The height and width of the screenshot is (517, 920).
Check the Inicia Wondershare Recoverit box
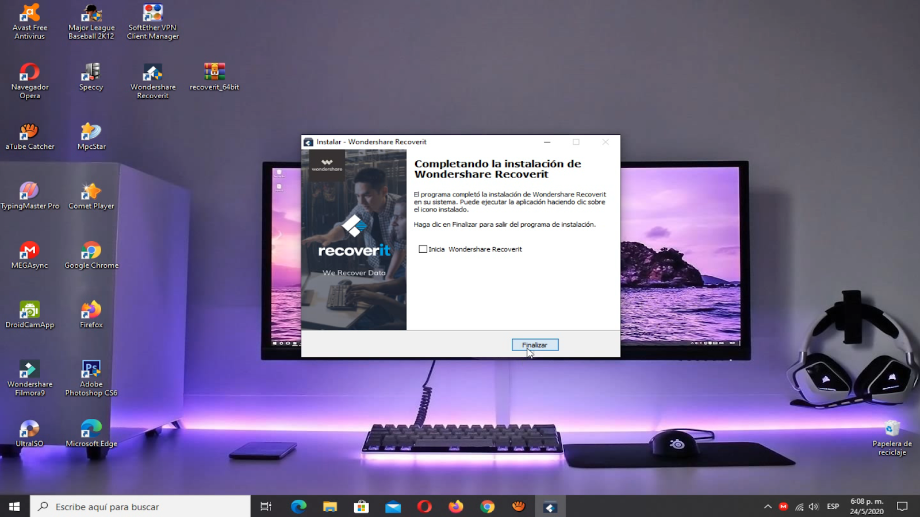(x=423, y=249)
